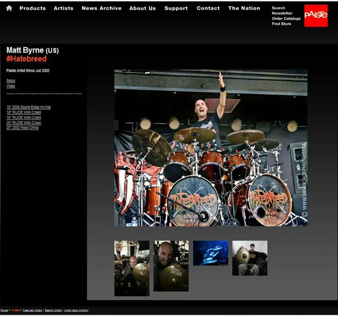Open the 20" 2002 Novo China link

pos(23,128)
